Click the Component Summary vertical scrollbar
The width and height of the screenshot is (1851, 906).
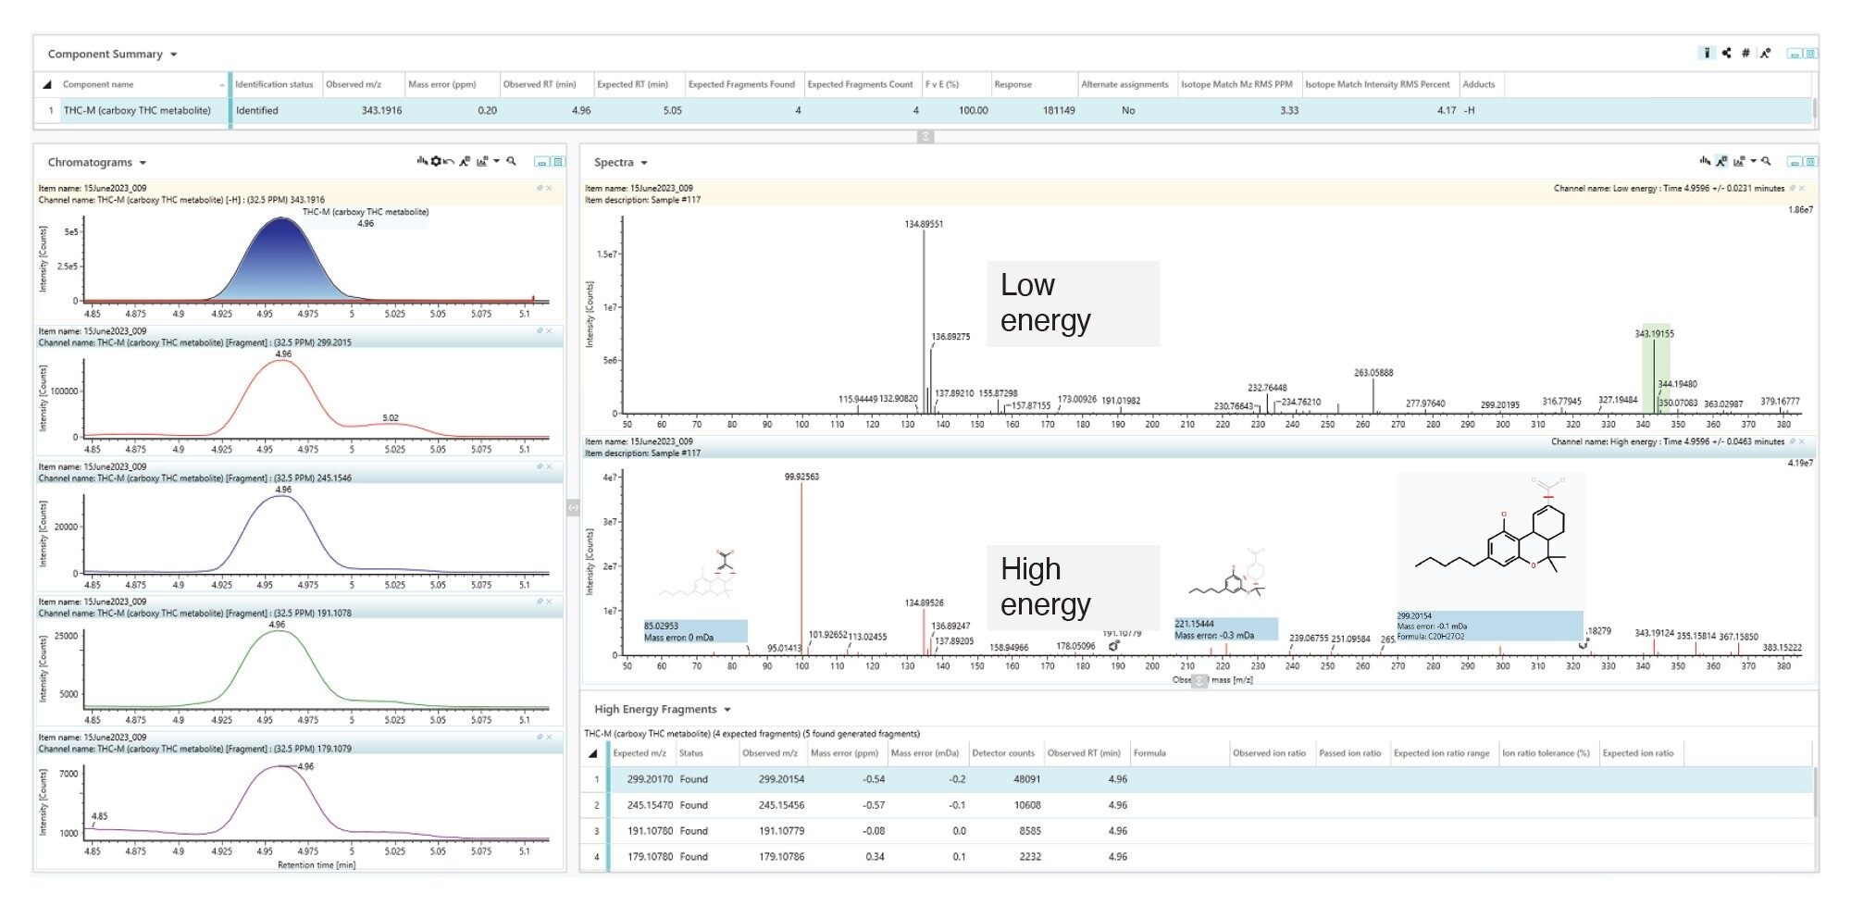tap(1815, 110)
